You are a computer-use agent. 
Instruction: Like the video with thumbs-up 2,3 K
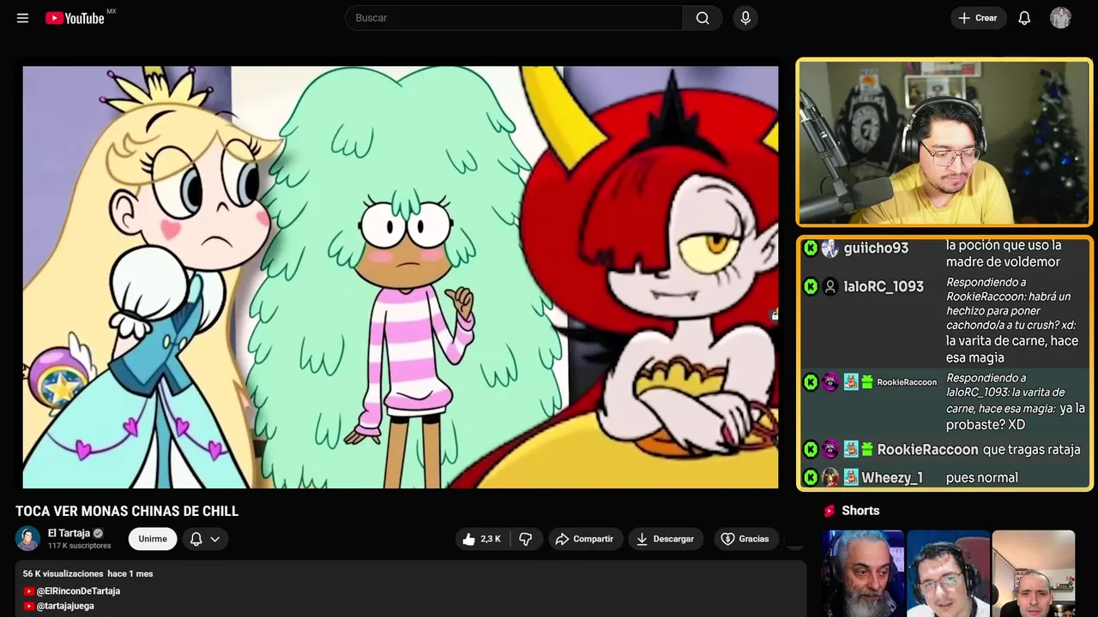coord(482,539)
